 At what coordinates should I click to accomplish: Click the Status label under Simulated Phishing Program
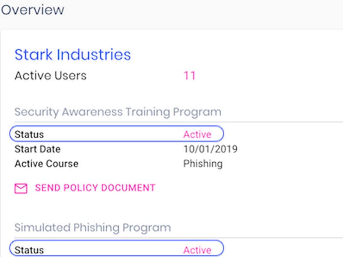[29, 250]
